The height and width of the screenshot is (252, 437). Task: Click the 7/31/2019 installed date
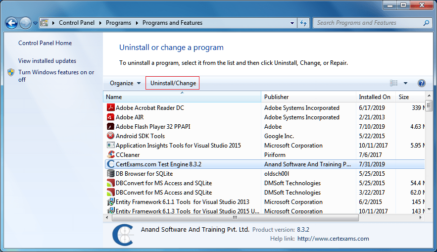point(372,164)
